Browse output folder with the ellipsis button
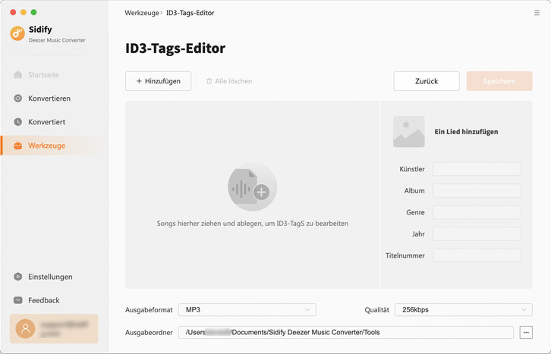This screenshot has width=551, height=354. [526, 332]
